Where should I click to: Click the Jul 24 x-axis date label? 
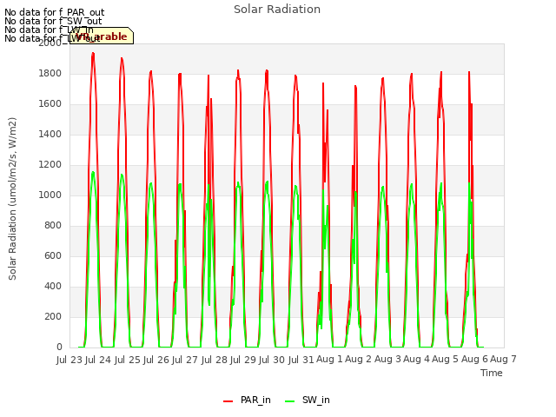[x=98, y=360]
